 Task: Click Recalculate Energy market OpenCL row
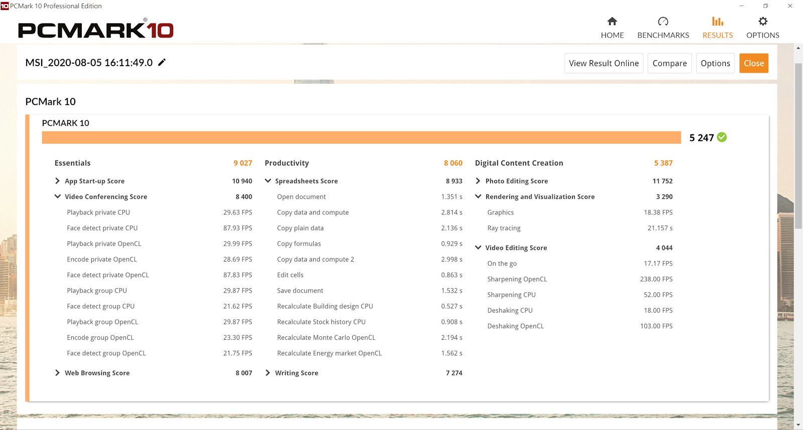[370, 353]
